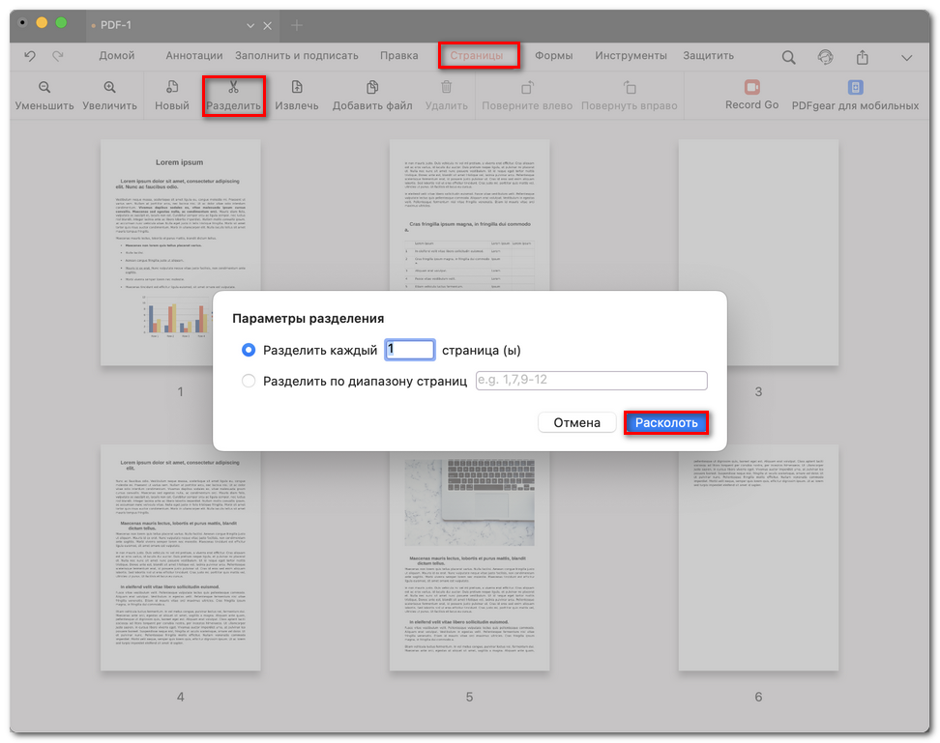Select the Разделить каждый option
This screenshot has width=940, height=743.
(249, 351)
